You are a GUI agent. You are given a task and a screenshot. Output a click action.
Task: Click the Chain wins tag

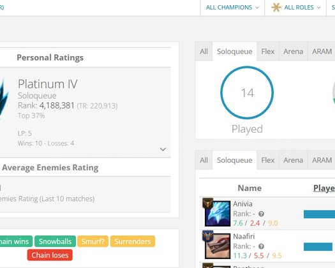click(x=16, y=241)
